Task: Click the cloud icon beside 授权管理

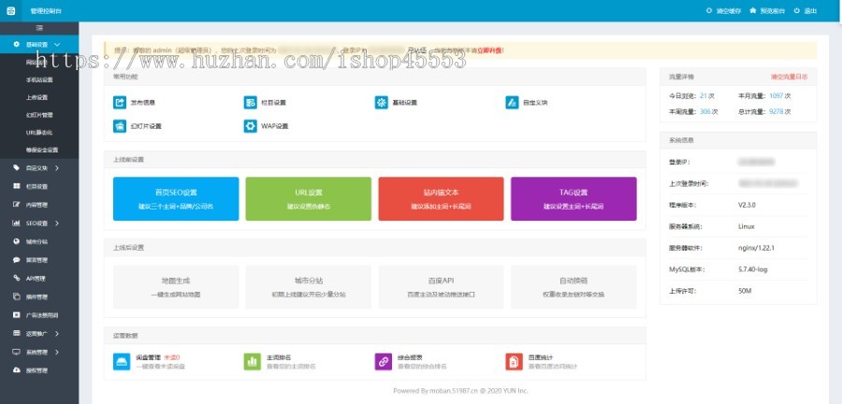Action: coord(16,370)
